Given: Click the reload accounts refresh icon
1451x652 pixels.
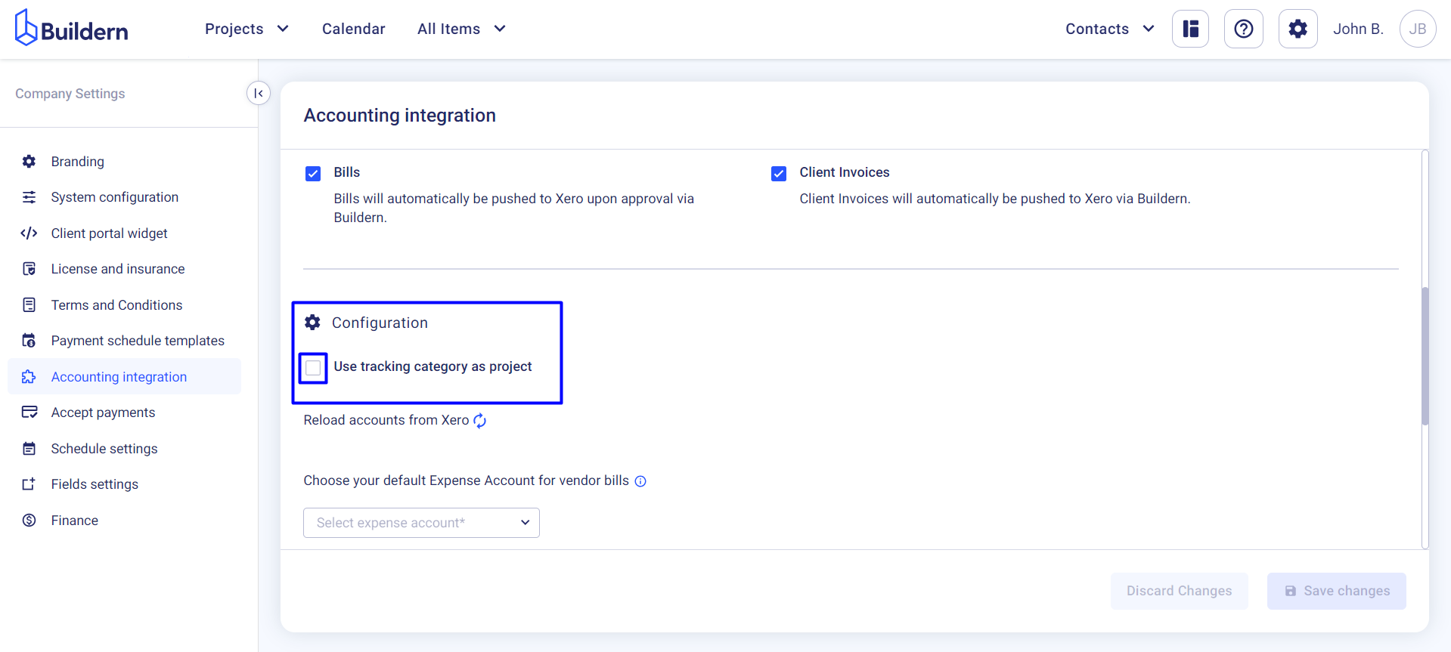Looking at the screenshot, I should [480, 421].
